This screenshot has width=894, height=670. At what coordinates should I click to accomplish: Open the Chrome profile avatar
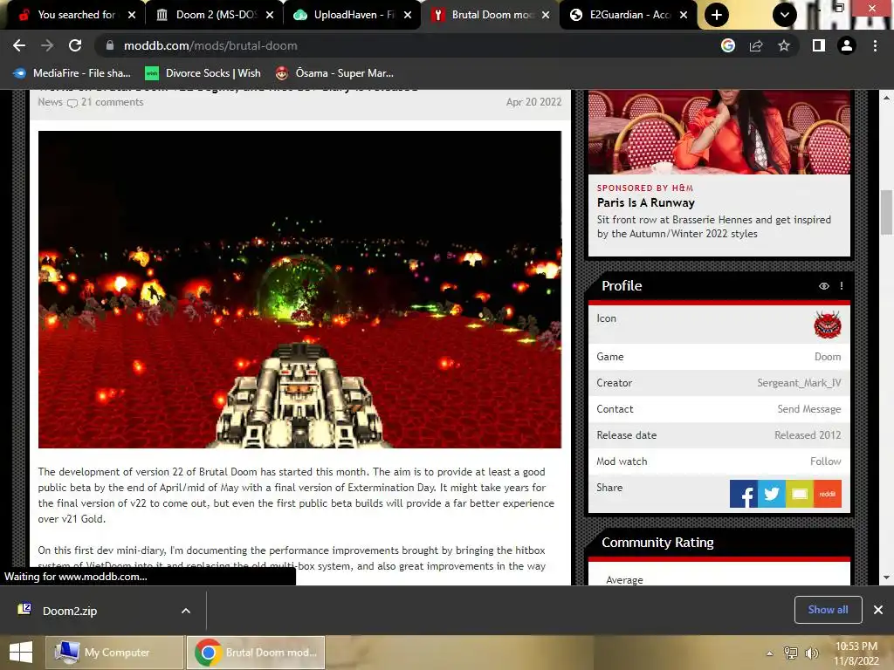(x=847, y=45)
